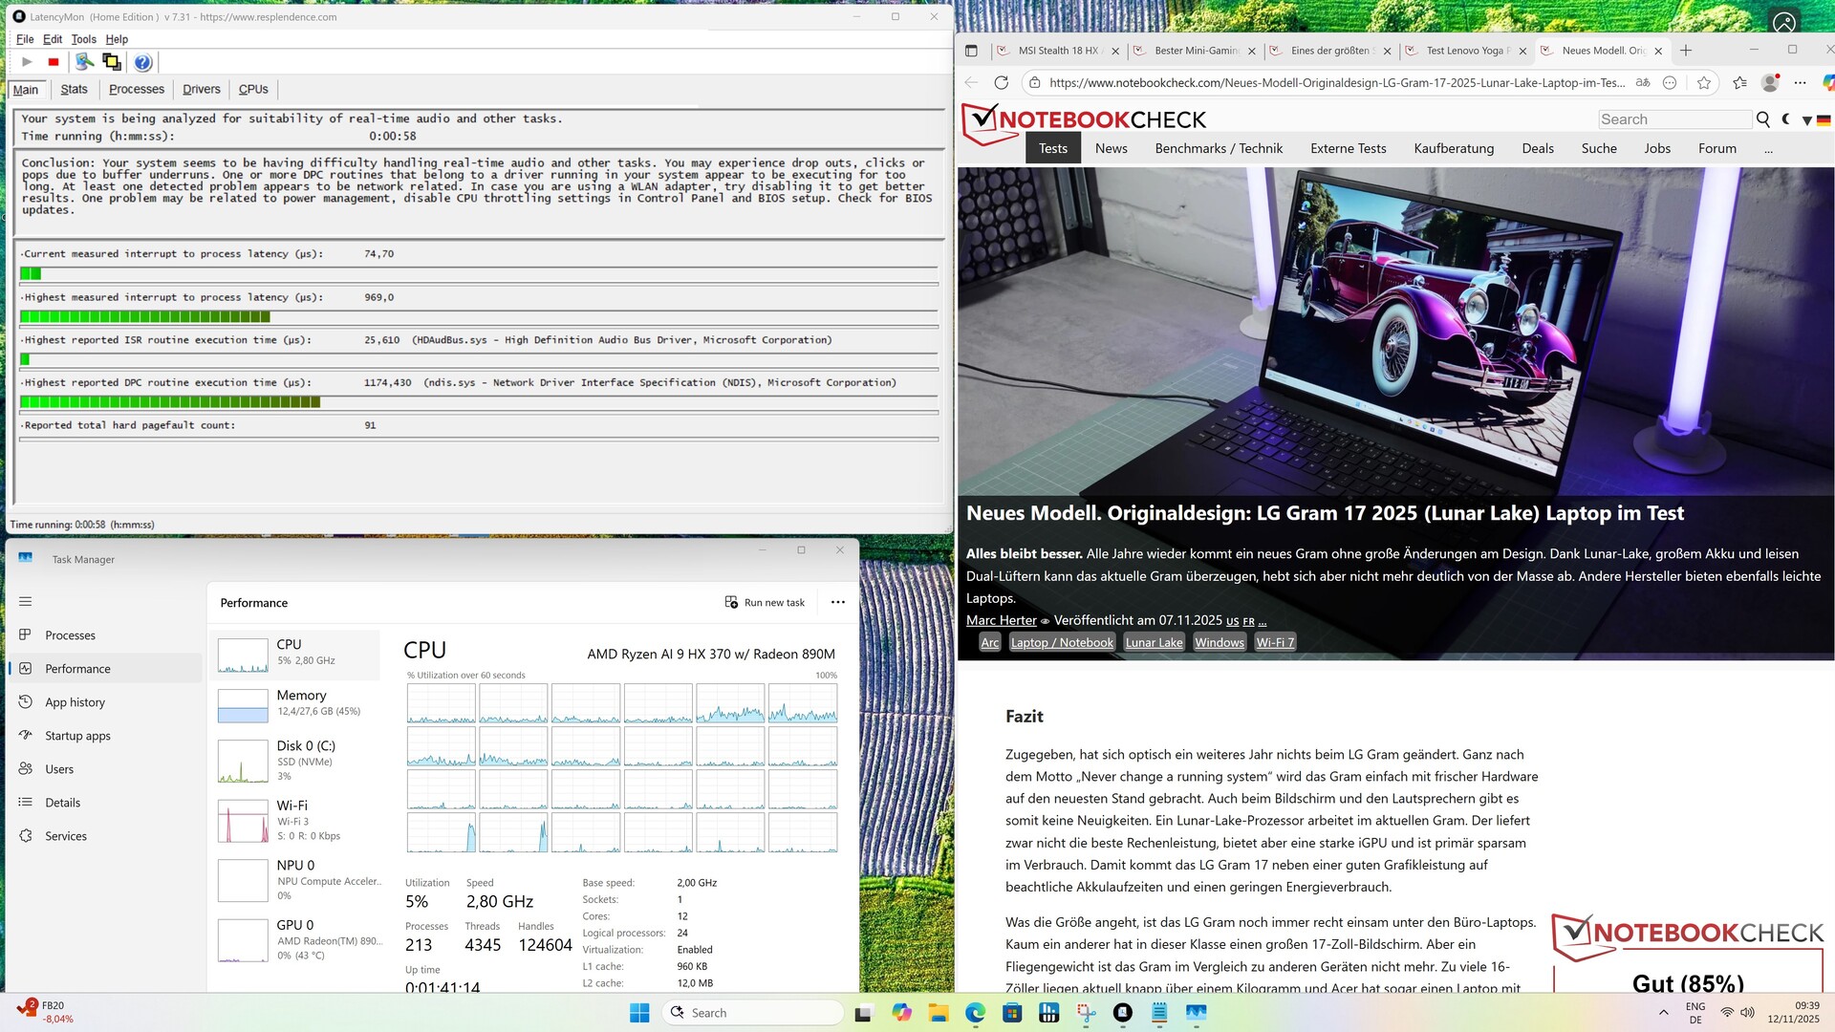Refresh the notebookcheck page in browser

(1001, 83)
